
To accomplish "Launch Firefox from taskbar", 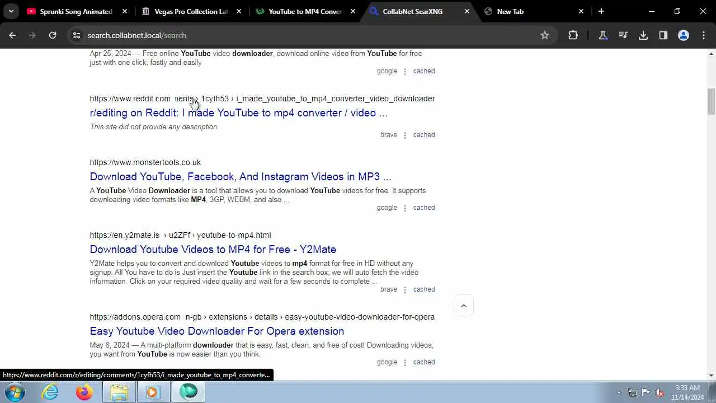I will [x=84, y=392].
